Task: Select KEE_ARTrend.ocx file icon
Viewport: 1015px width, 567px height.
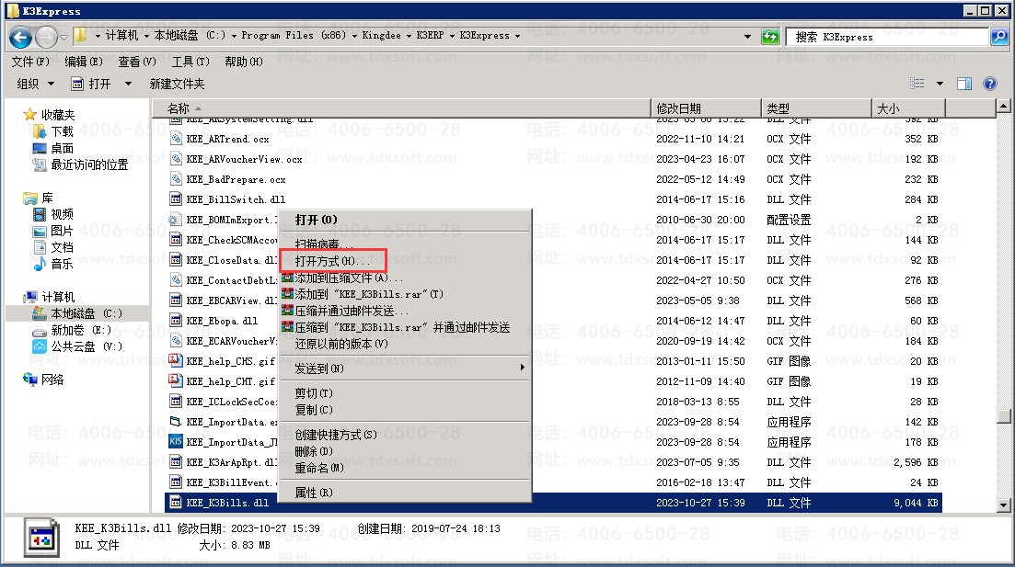Action: (x=177, y=139)
